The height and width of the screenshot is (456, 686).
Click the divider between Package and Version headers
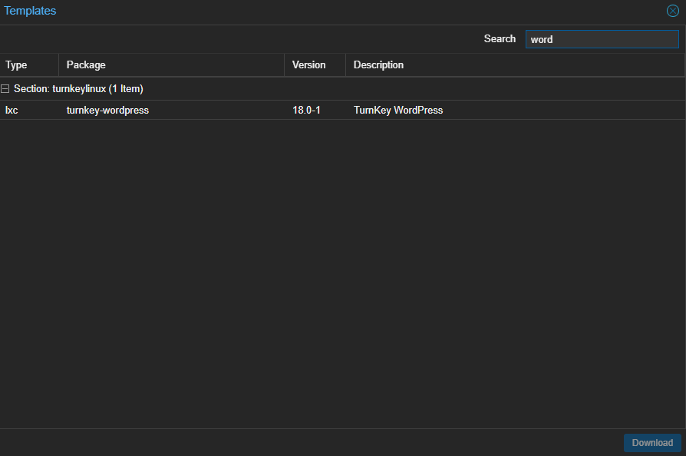284,65
